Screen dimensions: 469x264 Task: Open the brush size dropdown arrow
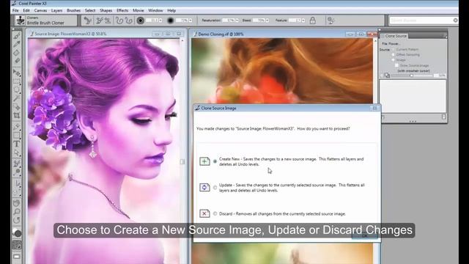(x=160, y=21)
